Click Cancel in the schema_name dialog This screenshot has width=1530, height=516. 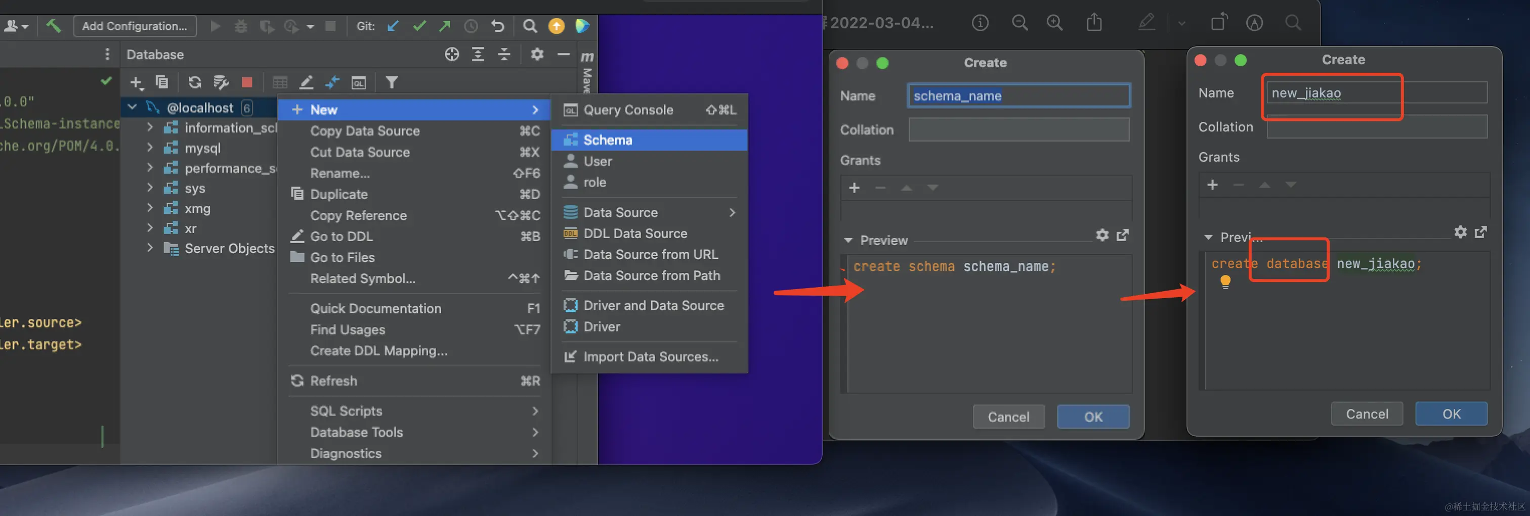point(1008,417)
